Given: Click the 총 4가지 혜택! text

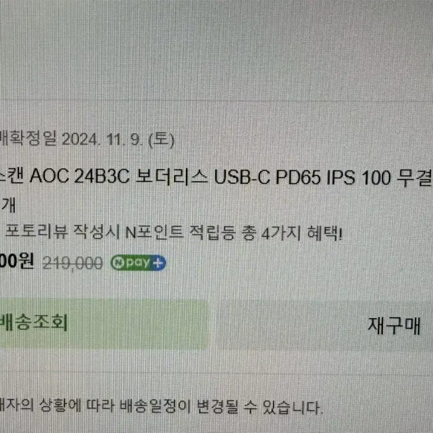Looking at the screenshot, I should tap(291, 234).
